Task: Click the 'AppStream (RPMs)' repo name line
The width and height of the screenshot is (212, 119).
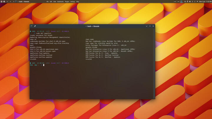Action: coord(110,49)
